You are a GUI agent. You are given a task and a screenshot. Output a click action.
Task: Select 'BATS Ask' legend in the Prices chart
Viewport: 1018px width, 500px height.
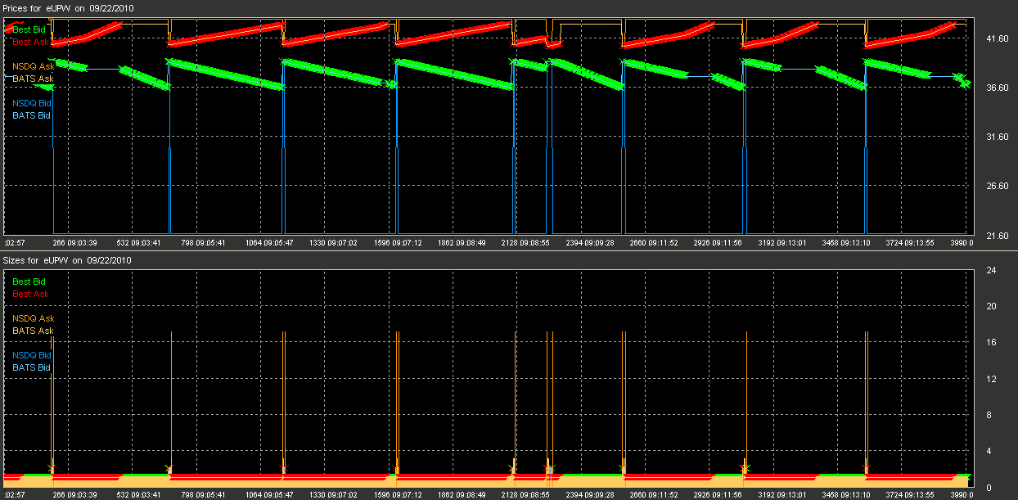[33, 79]
